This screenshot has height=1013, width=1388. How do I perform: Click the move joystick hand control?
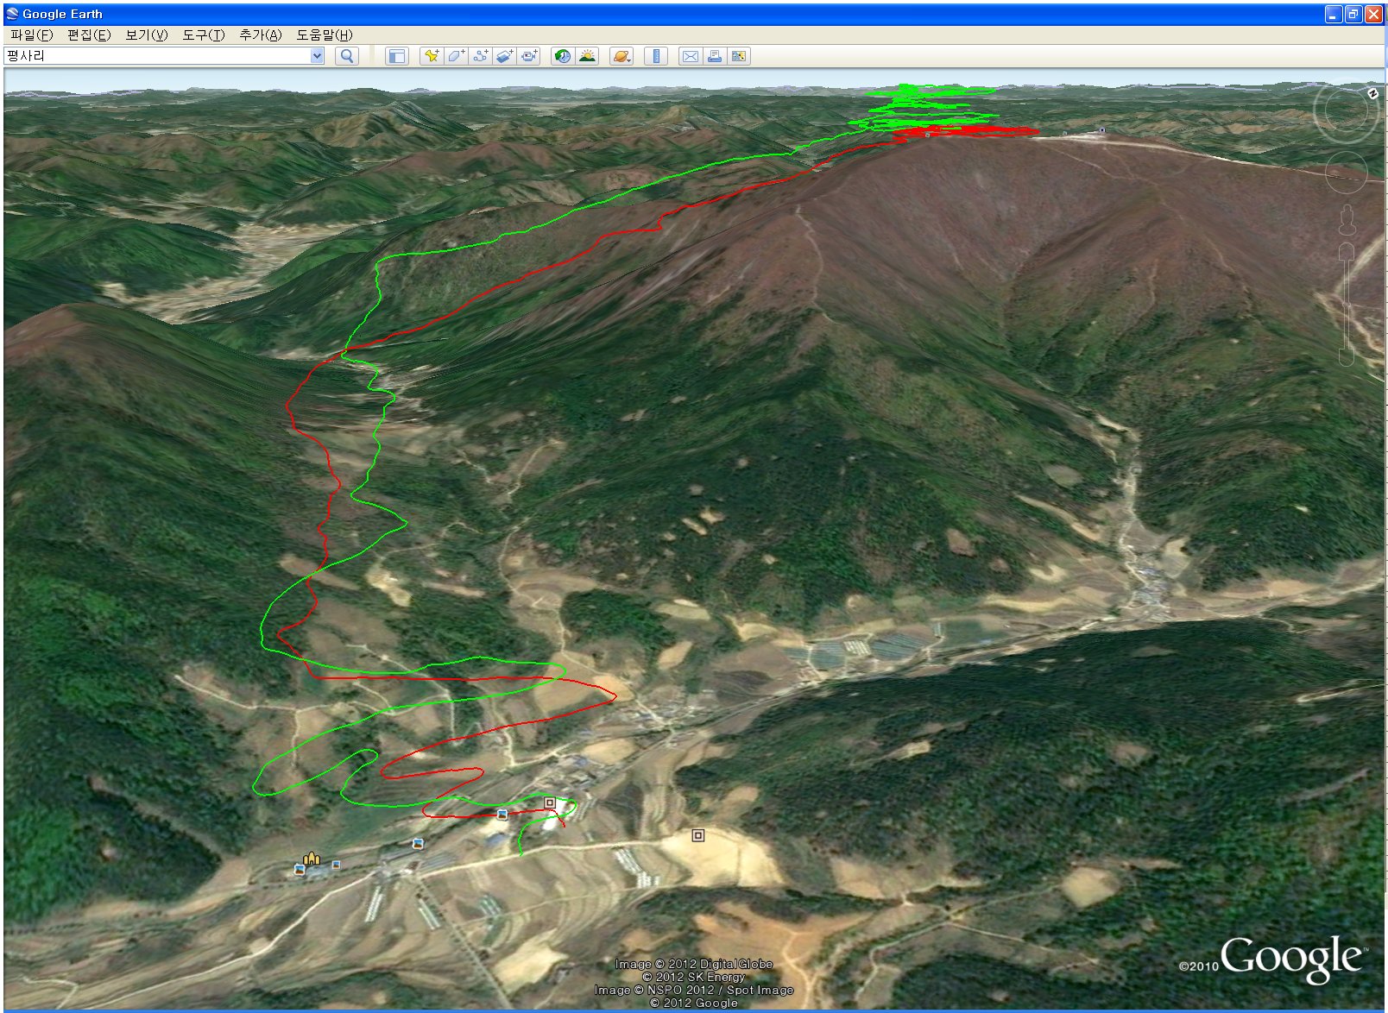click(x=1345, y=173)
